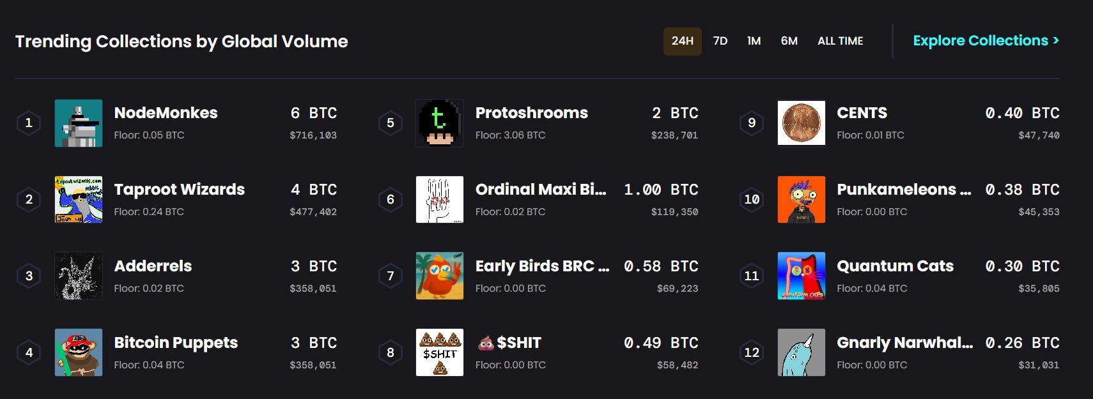This screenshot has width=1093, height=399.
Task: Select the Adderrels collection icon
Action: [x=79, y=276]
